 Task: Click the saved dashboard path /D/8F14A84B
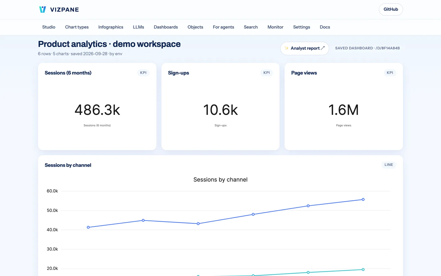click(x=388, y=48)
